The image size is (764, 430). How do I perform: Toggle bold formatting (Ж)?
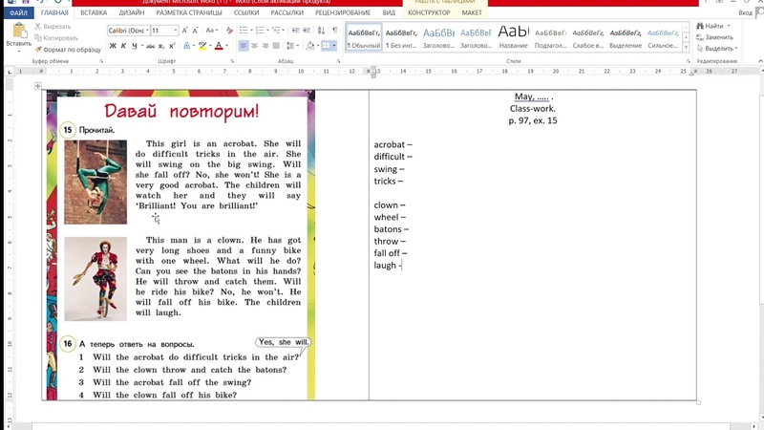coord(112,46)
